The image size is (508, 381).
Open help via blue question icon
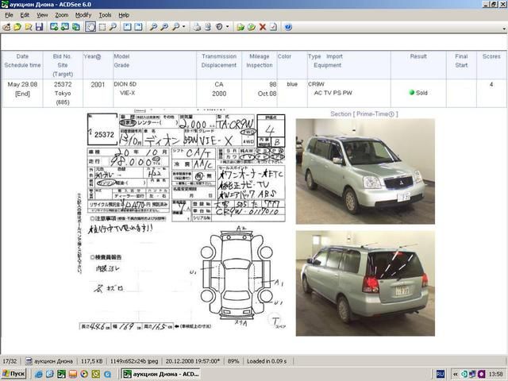tap(287, 27)
